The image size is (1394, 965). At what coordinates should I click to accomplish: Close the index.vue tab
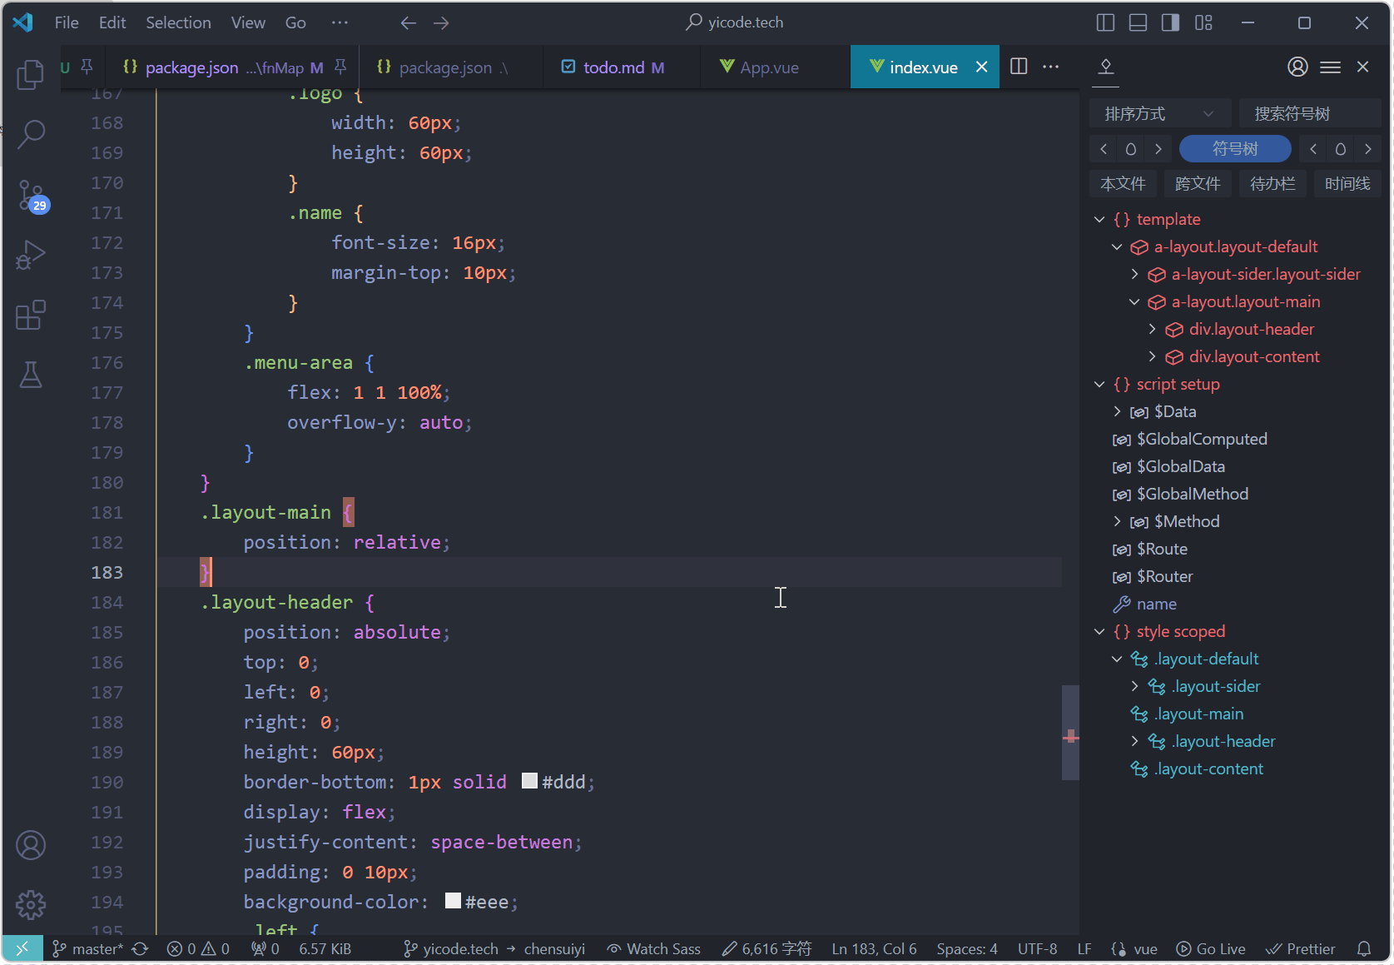(x=982, y=67)
